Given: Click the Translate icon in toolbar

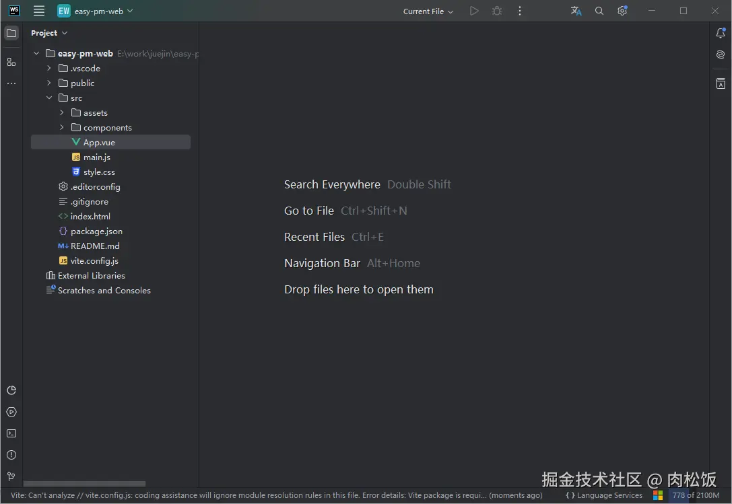Looking at the screenshot, I should tap(576, 11).
